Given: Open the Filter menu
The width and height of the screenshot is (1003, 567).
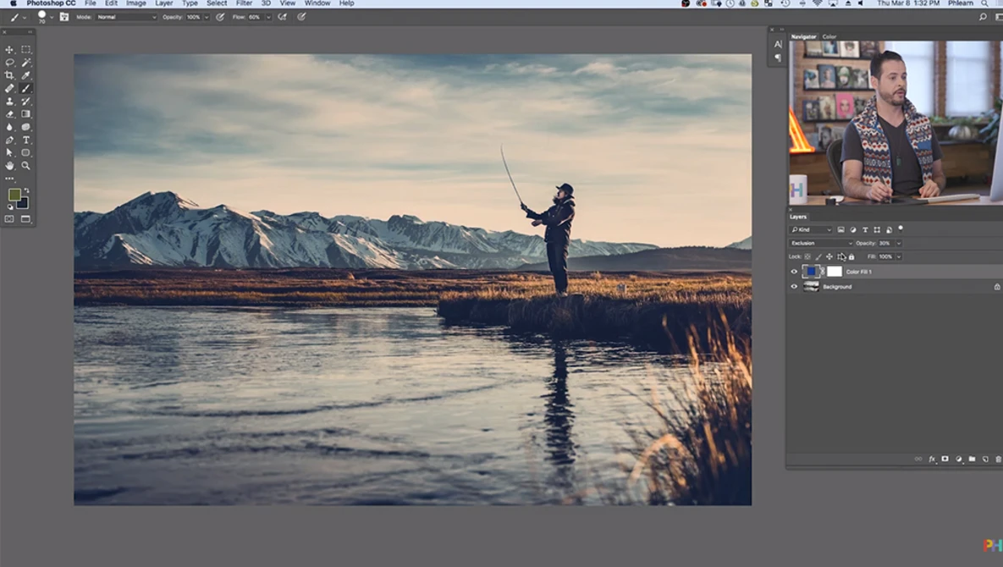Looking at the screenshot, I should 244,3.
